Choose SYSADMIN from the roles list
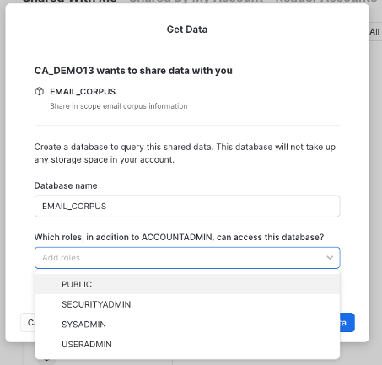This screenshot has width=382, height=365. point(187,325)
